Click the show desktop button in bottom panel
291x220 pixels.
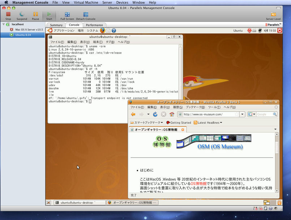[x=48, y=203]
